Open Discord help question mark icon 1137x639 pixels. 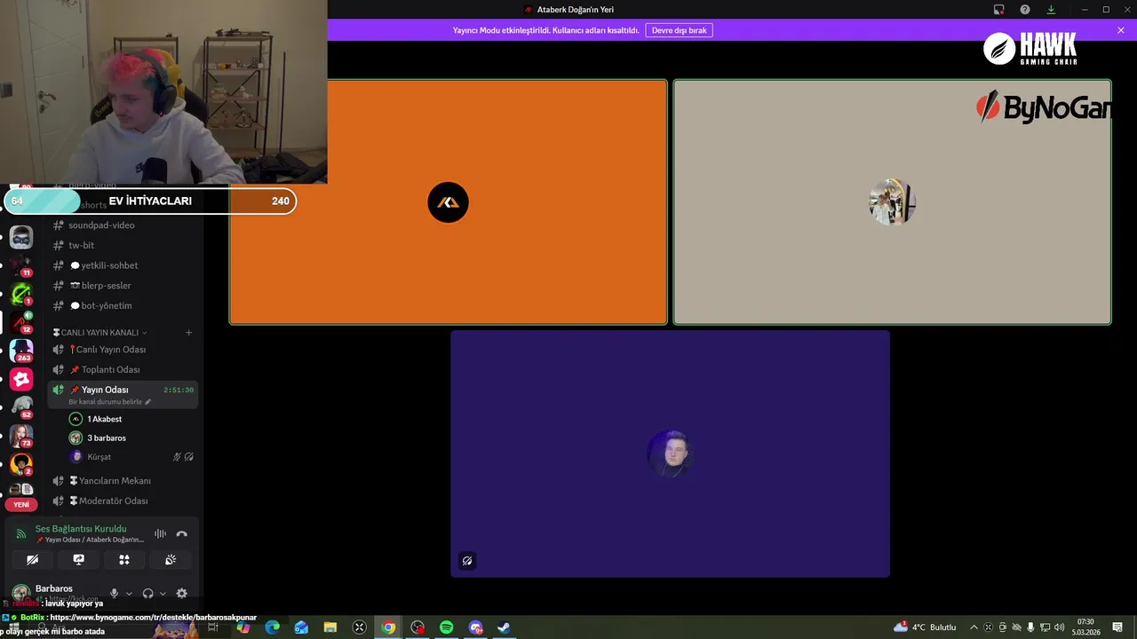coord(1025,10)
